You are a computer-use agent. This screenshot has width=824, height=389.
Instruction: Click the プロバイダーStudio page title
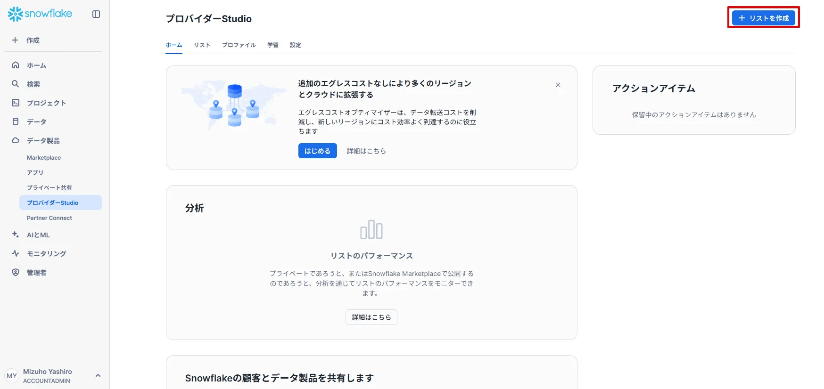click(x=209, y=19)
